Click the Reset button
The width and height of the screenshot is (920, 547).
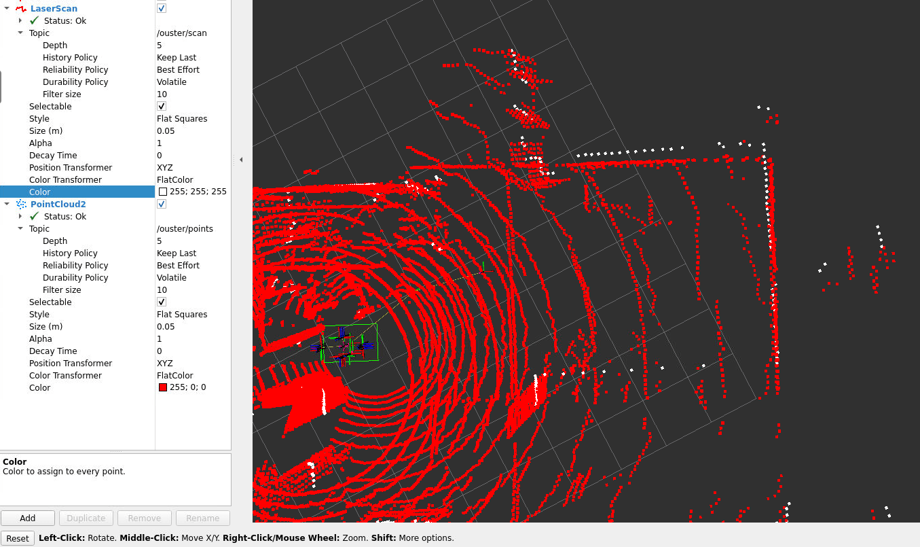(x=18, y=538)
